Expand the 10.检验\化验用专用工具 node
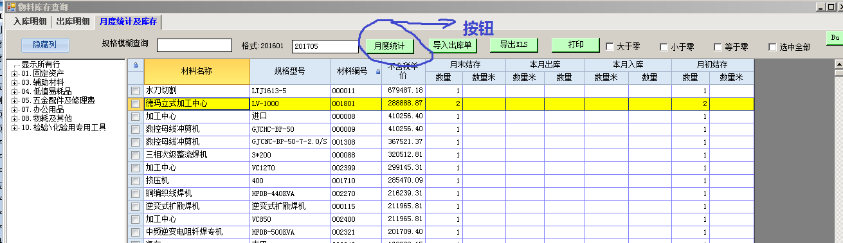Viewport: 843px width, 243px height. pos(15,128)
